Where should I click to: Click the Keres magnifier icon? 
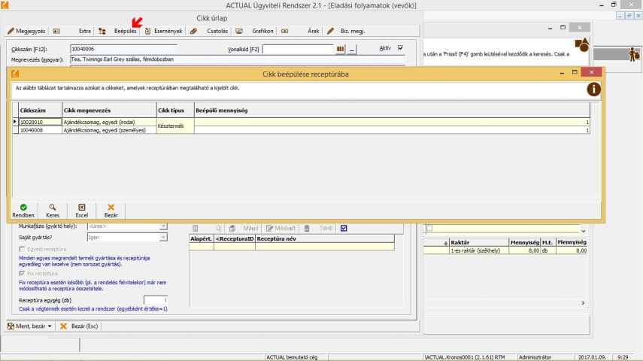click(53, 207)
